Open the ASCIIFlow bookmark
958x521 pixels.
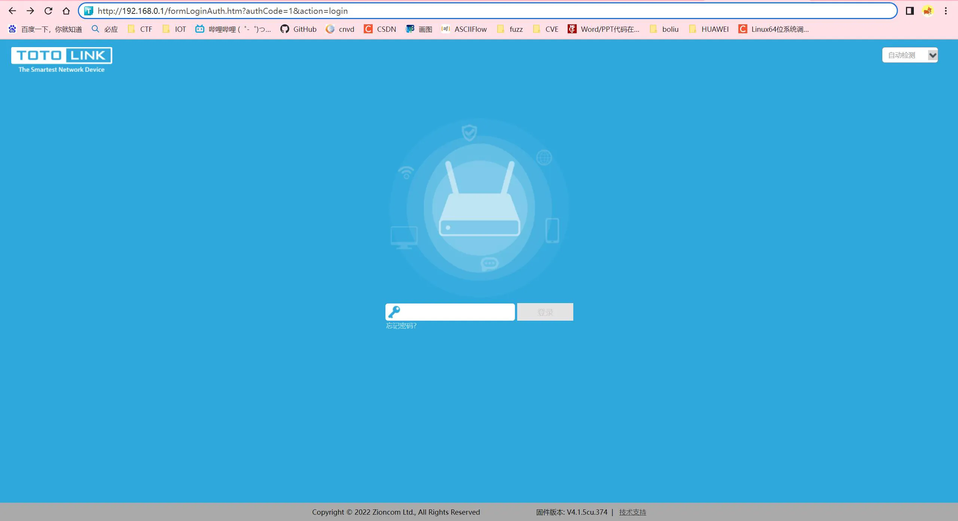pyautogui.click(x=464, y=29)
